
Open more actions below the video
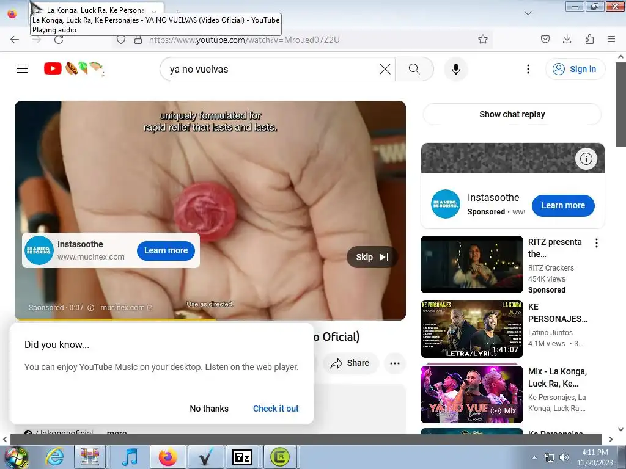tap(395, 363)
